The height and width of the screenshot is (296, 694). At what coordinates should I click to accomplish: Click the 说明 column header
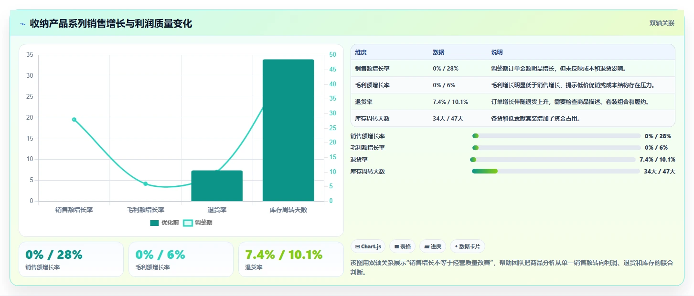(497, 52)
